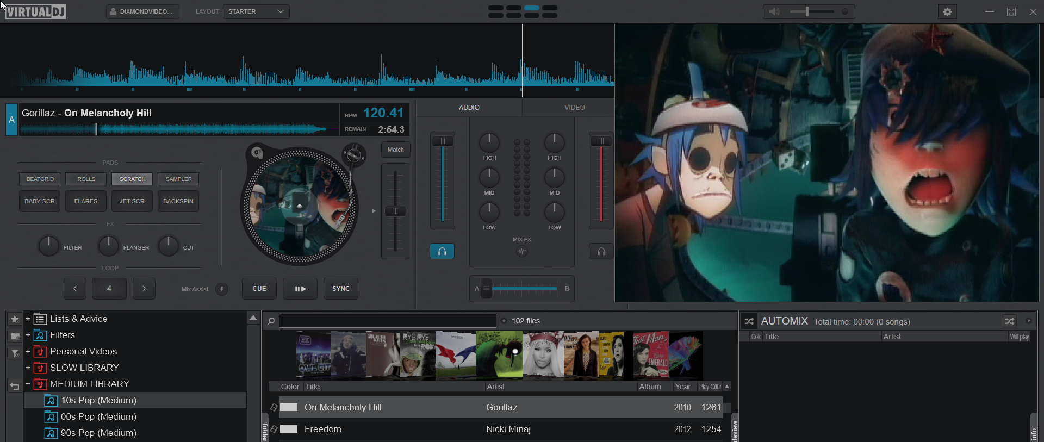Click the deck A volume fader
The image size is (1044, 442).
click(x=443, y=180)
